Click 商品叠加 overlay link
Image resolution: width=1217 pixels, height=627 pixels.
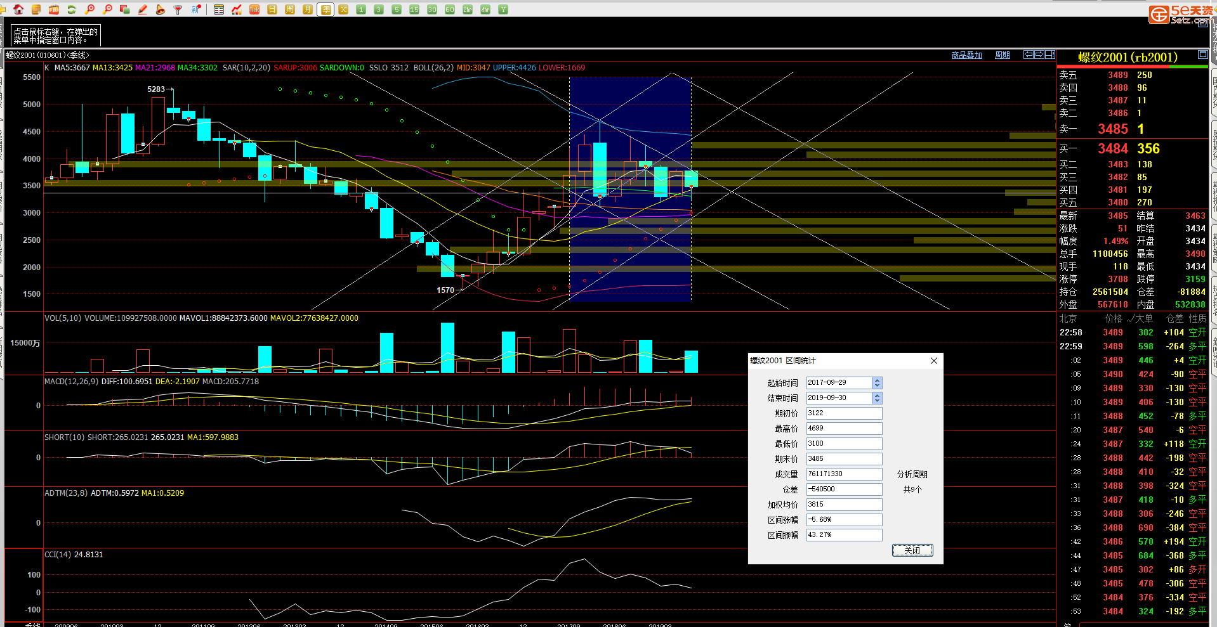(x=966, y=55)
